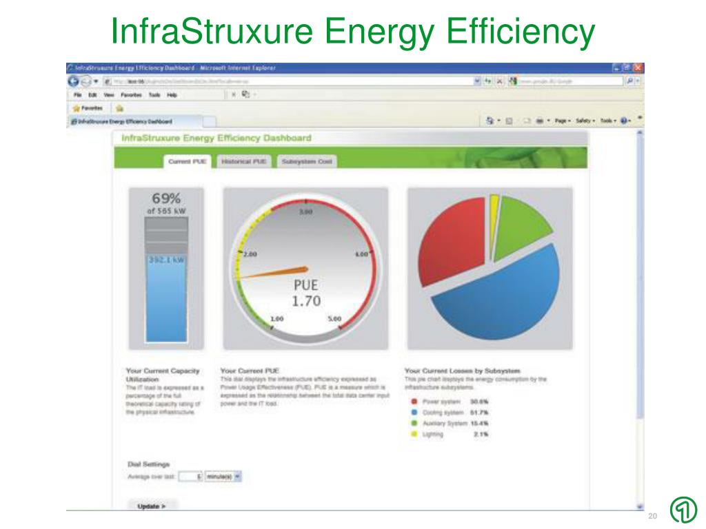The width and height of the screenshot is (706, 529).
Task: Click the 69% capacity utilization value
Action: point(166,198)
